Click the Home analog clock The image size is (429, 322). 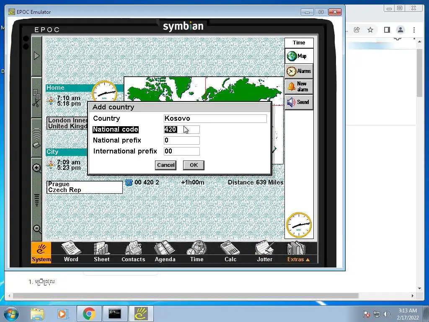pyautogui.click(x=104, y=91)
